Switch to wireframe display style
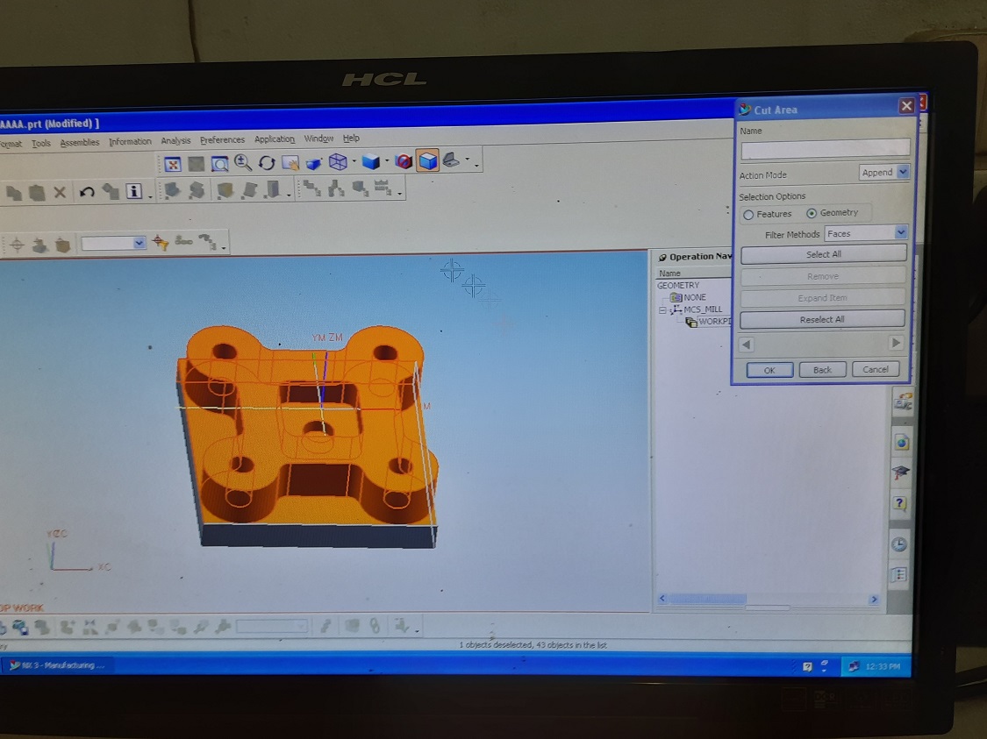The height and width of the screenshot is (739, 987). [338, 161]
